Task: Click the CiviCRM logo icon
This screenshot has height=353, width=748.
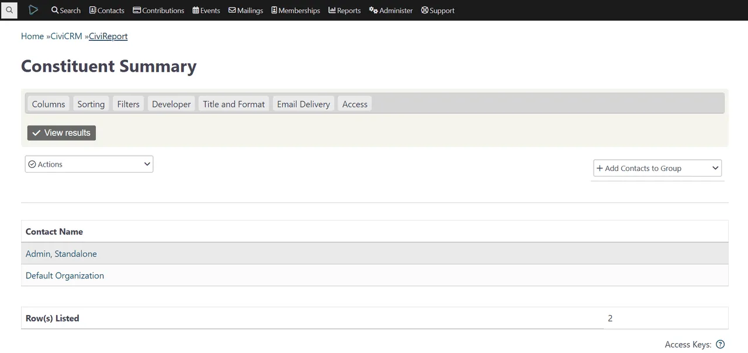Action: pyautogui.click(x=33, y=10)
